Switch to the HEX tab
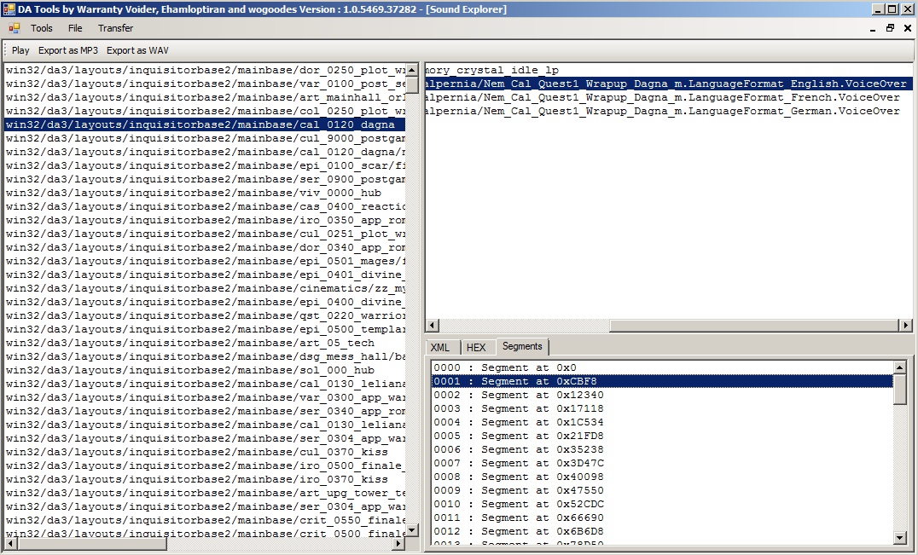This screenshot has height=555, width=918. pyautogui.click(x=476, y=347)
